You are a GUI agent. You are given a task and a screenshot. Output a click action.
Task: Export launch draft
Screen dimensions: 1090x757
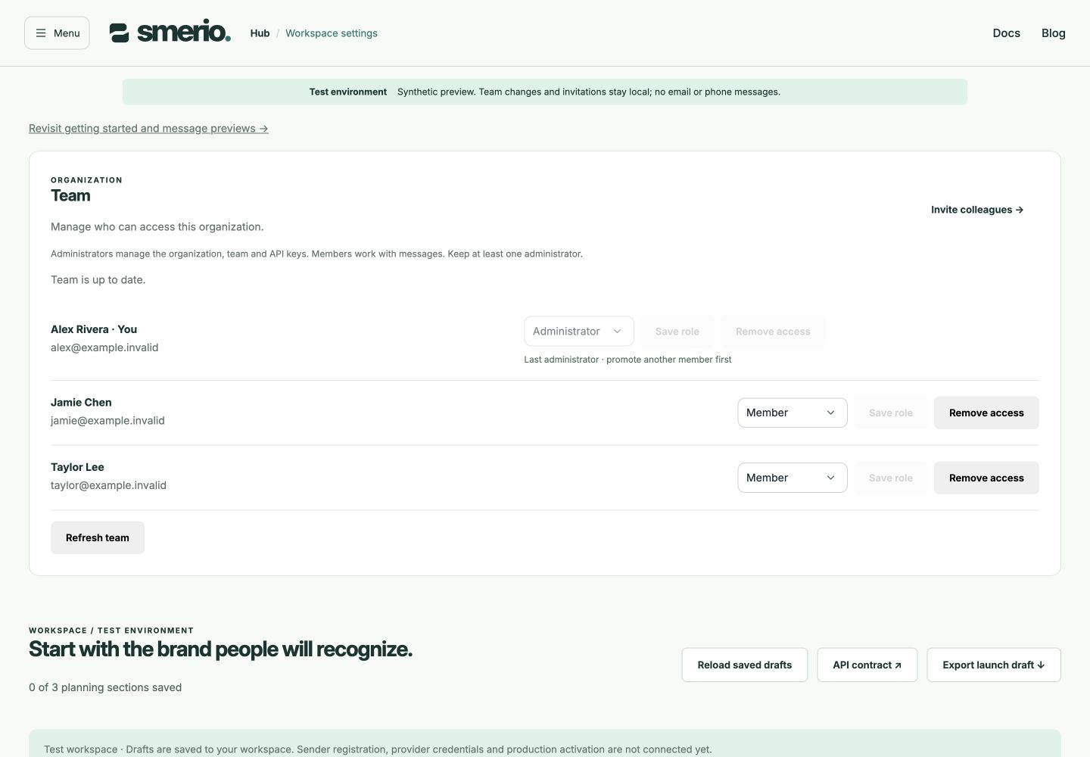[994, 665]
